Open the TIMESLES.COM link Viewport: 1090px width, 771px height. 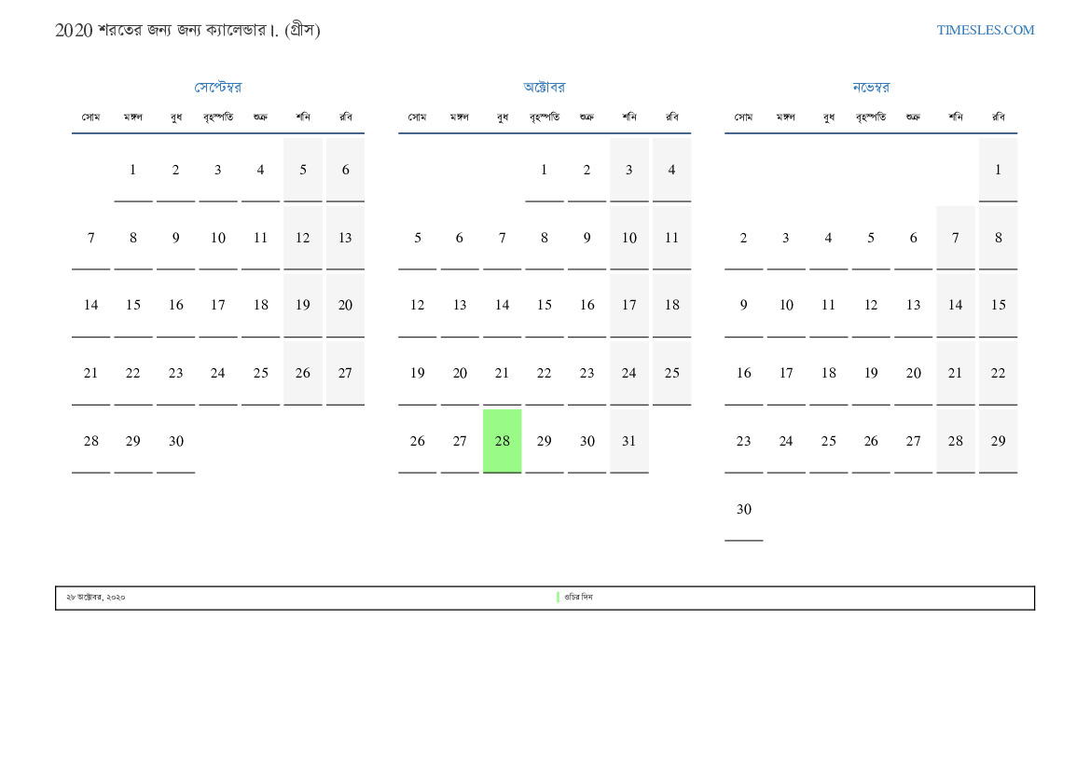(985, 30)
